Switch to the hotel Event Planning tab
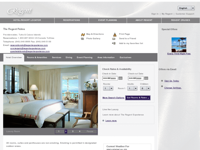Screen dimensions: 200x150 [x=84, y=58]
